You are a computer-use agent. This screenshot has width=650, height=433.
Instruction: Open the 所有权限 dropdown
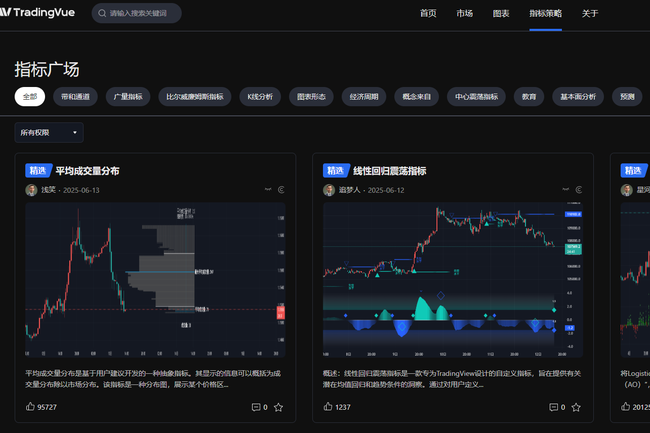click(x=49, y=133)
